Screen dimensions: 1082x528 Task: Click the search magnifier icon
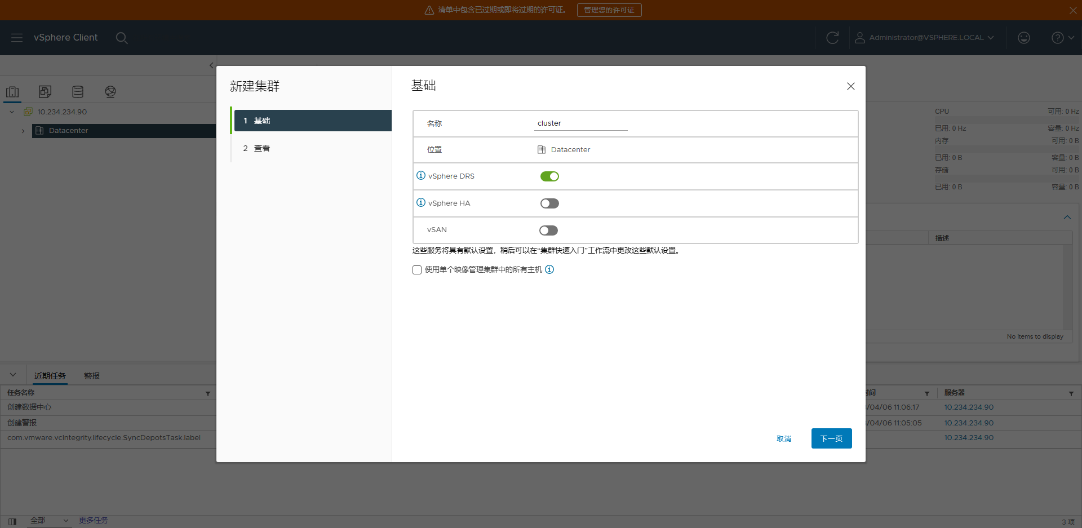(x=122, y=38)
